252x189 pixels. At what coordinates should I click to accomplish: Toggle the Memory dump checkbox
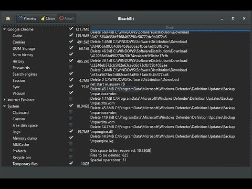pos(71,138)
